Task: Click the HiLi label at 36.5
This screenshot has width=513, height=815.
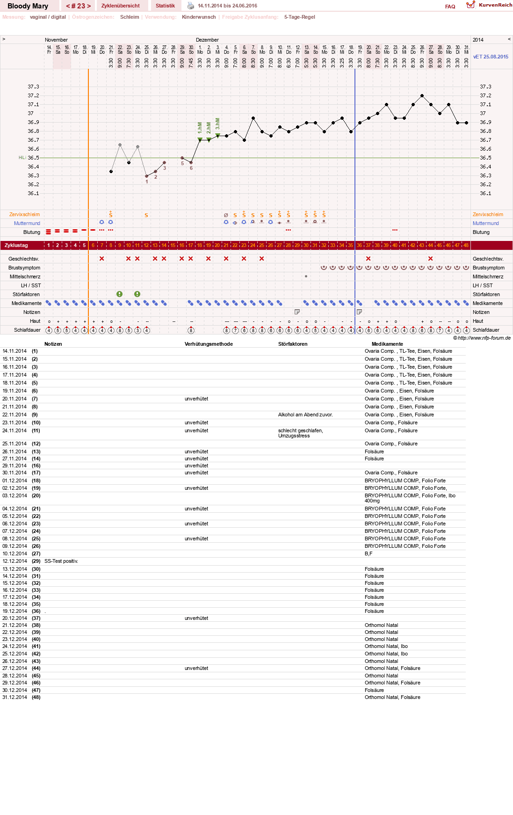Action: 22,158
